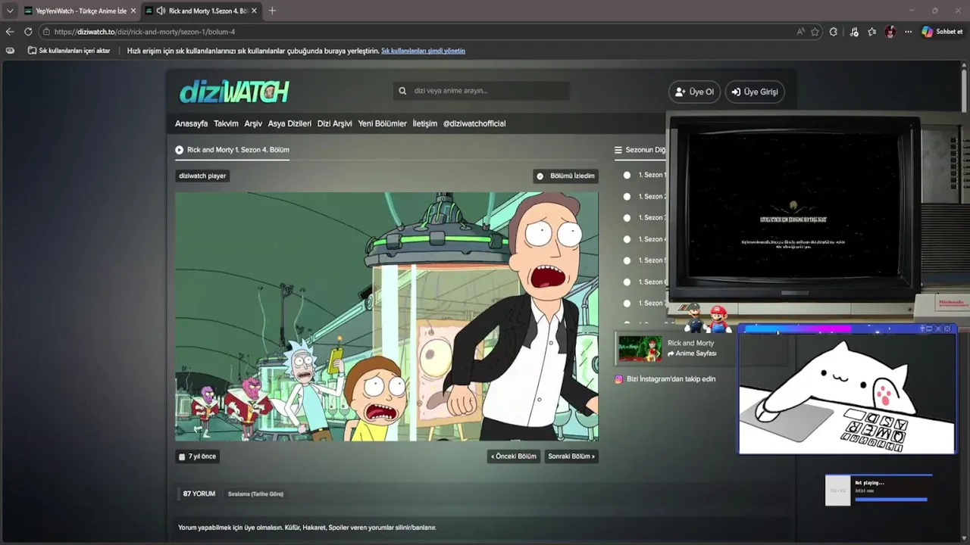Open Dizi Arşivi menu item
This screenshot has height=545, width=970.
click(x=334, y=123)
